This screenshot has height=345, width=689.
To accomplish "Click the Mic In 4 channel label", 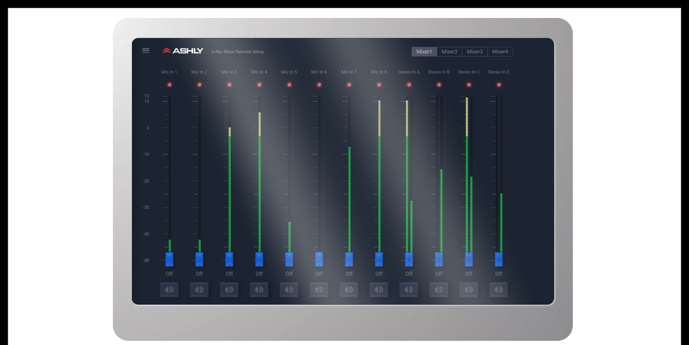I will [259, 72].
